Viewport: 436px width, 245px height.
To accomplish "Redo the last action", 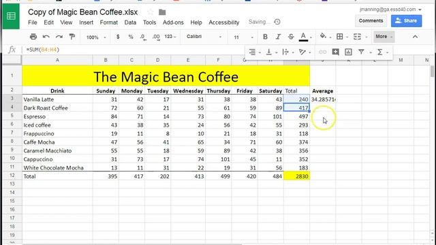I will (59, 36).
